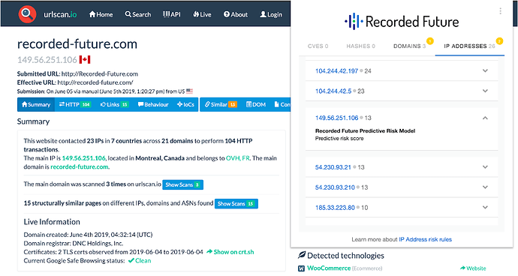Click the yellow badge on IP ADDRESSES tab
518x276 pixels.
pyautogui.click(x=499, y=41)
